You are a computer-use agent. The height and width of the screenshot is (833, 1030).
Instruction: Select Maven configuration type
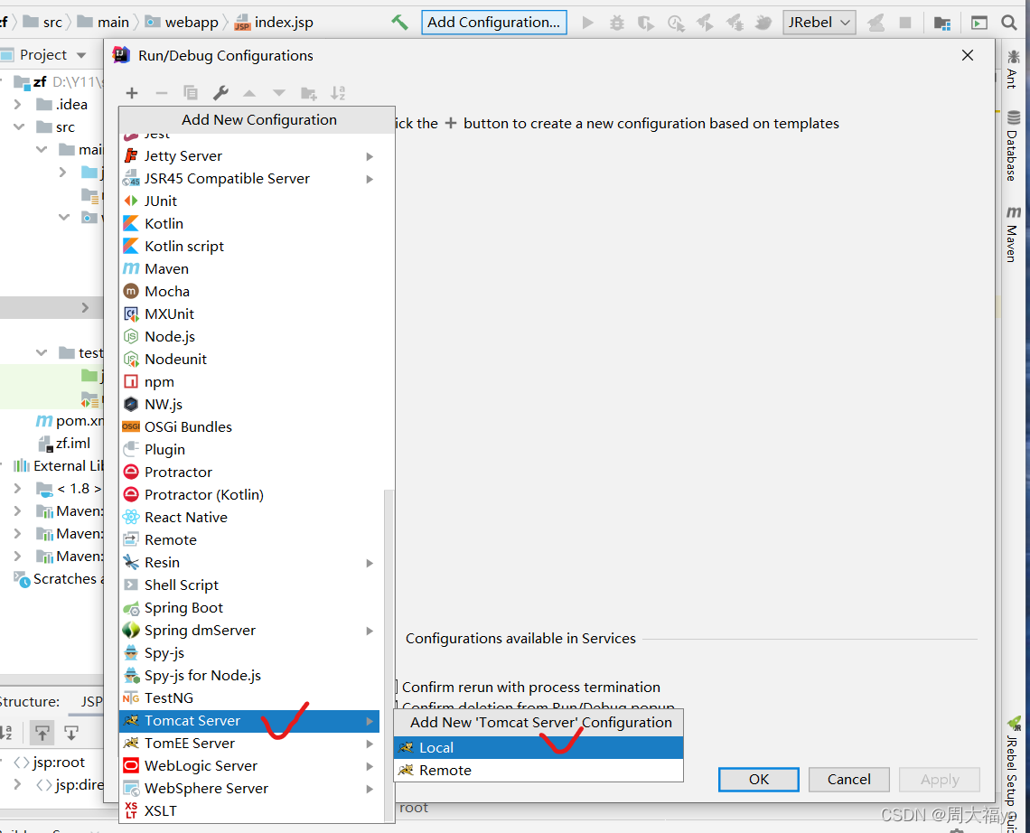(249, 268)
